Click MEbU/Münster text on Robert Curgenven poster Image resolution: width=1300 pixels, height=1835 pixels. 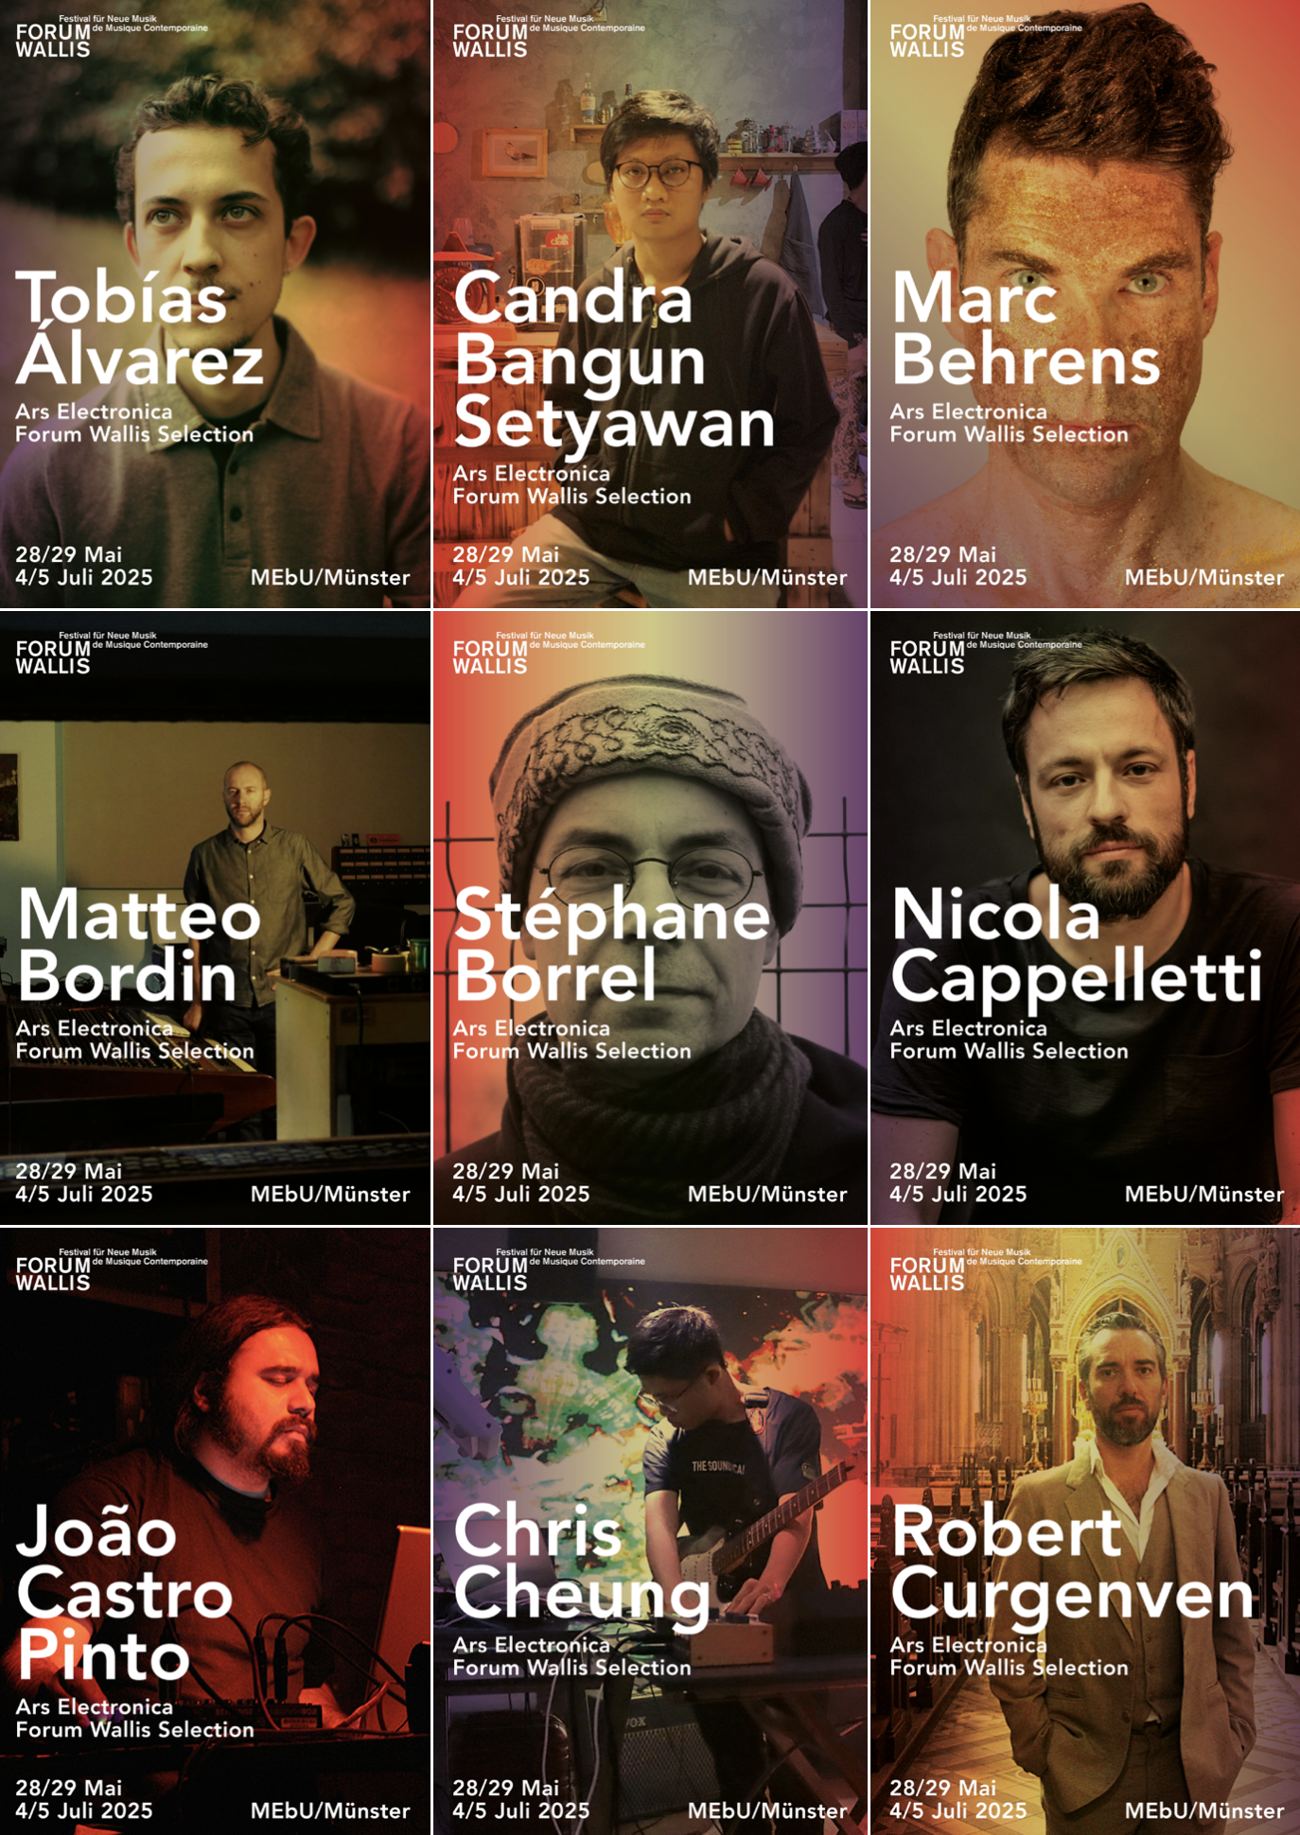click(1204, 1810)
